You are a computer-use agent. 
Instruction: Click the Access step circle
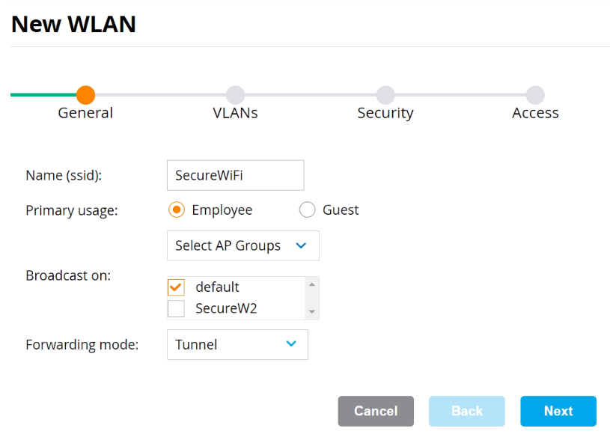coord(534,95)
